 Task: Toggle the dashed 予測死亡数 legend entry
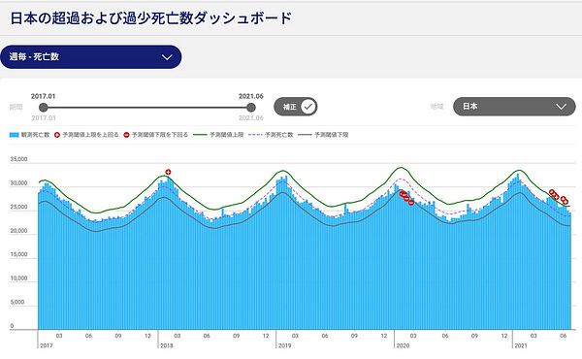[271, 135]
